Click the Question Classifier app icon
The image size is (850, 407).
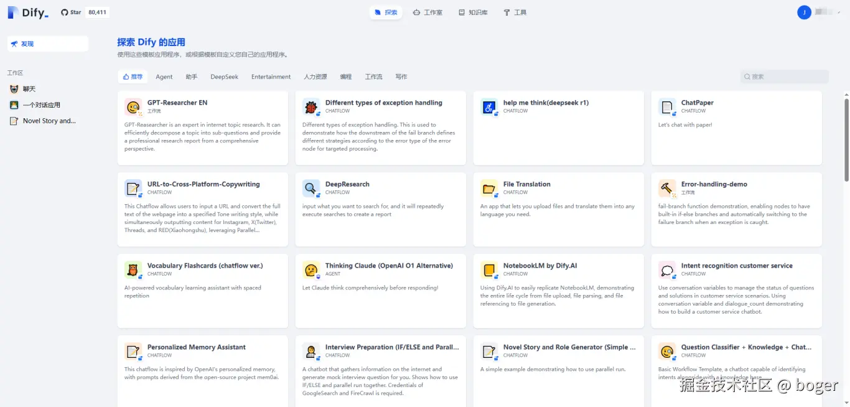tap(667, 352)
